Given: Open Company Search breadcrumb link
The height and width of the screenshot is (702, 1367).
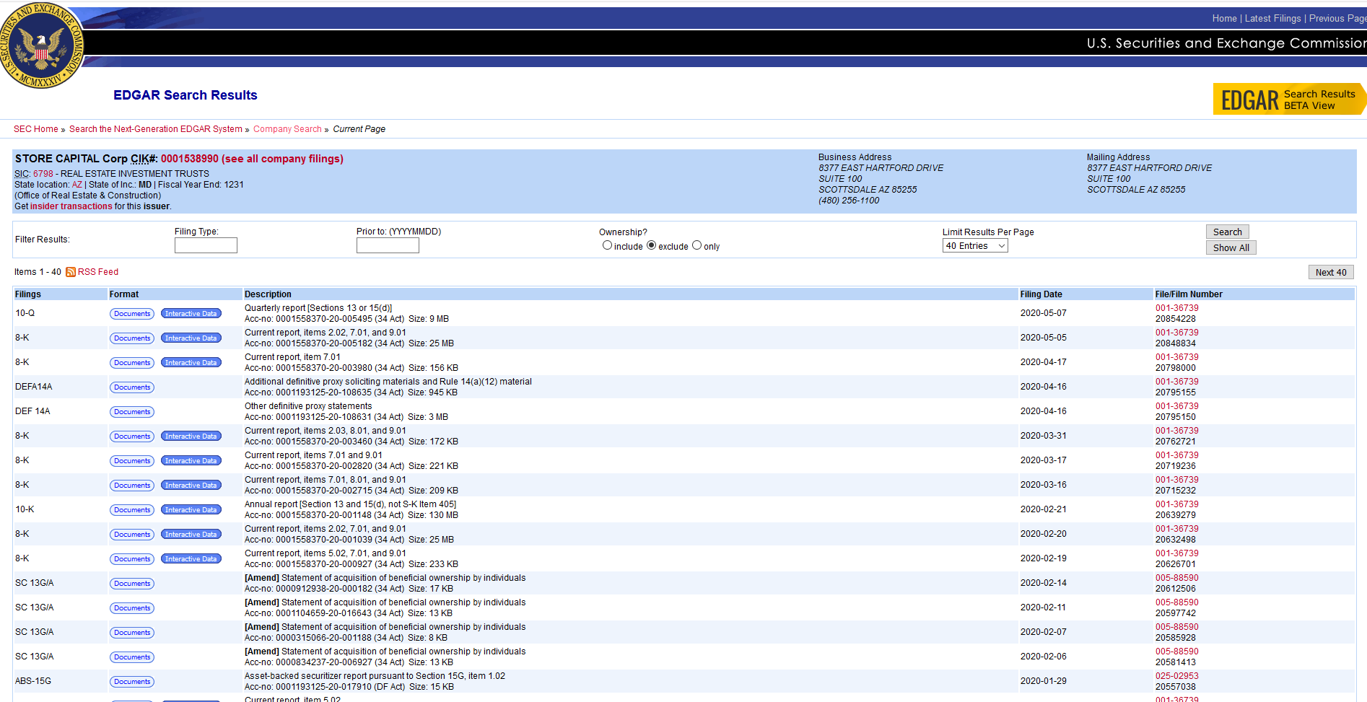Looking at the screenshot, I should tap(287, 129).
